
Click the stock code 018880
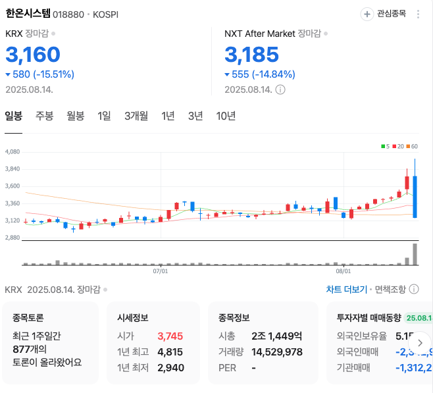[68, 14]
